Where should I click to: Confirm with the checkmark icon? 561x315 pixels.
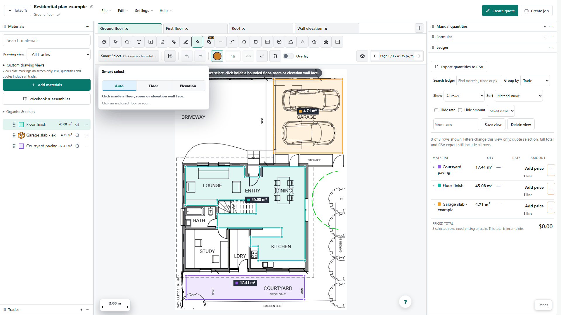(262, 56)
